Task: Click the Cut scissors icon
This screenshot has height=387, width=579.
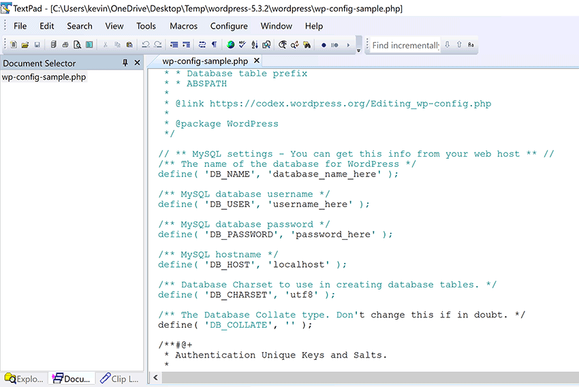Action: (x=106, y=45)
